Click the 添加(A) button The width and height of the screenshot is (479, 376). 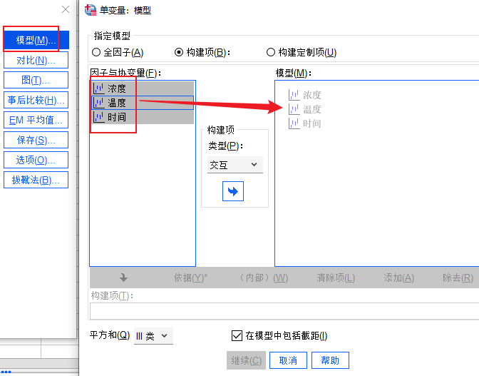point(398,278)
